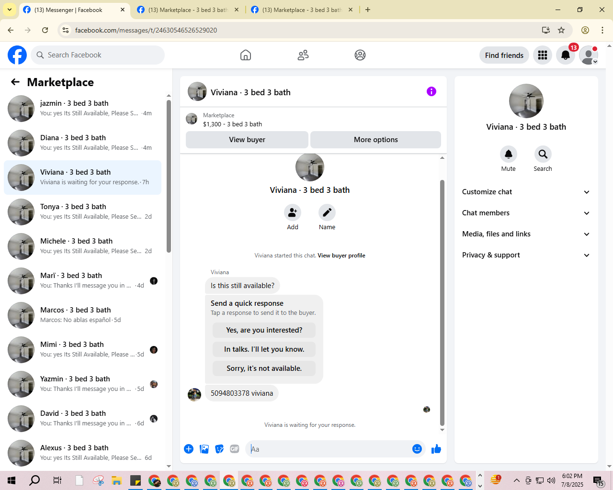Open the Facebook menu grid icon
Image resolution: width=613 pixels, height=490 pixels.
pos(543,55)
